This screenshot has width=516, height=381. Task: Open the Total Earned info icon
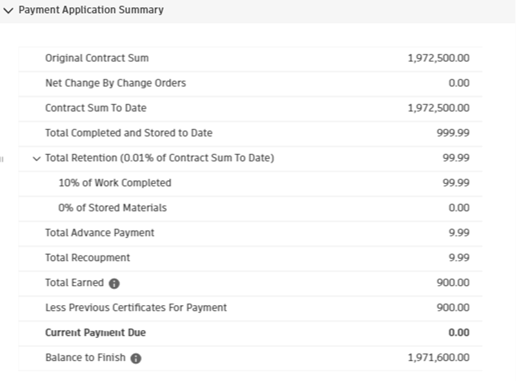point(114,283)
